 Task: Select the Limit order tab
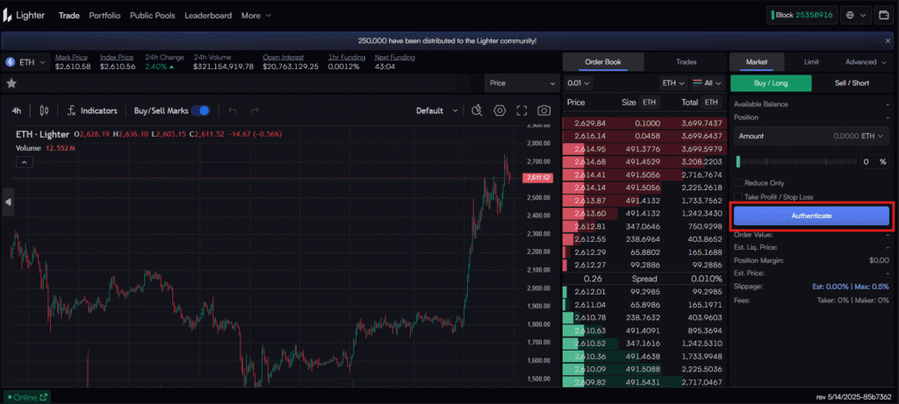pos(811,62)
